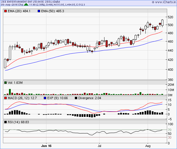Viewport: 177px width, 149px height.
Task: Click the first tall white candlestick from 403
Action: tap(5, 63)
